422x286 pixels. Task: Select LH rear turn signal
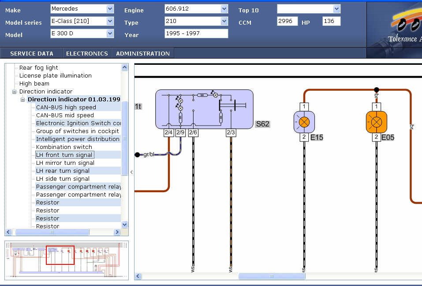click(x=63, y=171)
